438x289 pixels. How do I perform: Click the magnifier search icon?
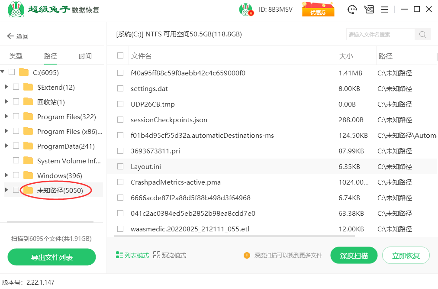click(x=422, y=35)
